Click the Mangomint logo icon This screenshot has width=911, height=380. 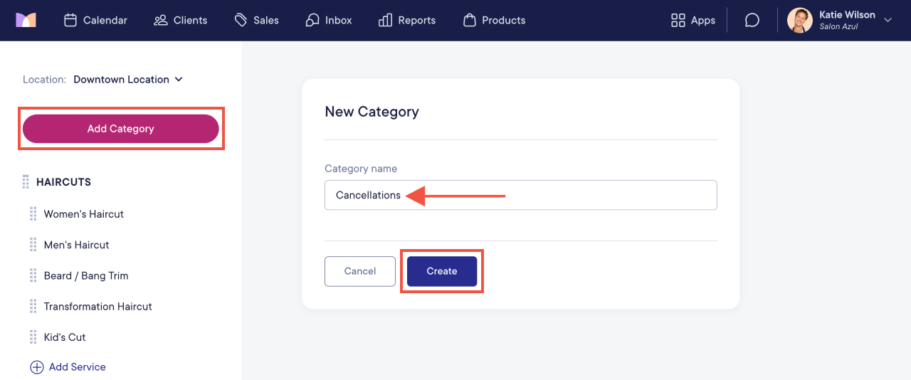[x=26, y=20]
